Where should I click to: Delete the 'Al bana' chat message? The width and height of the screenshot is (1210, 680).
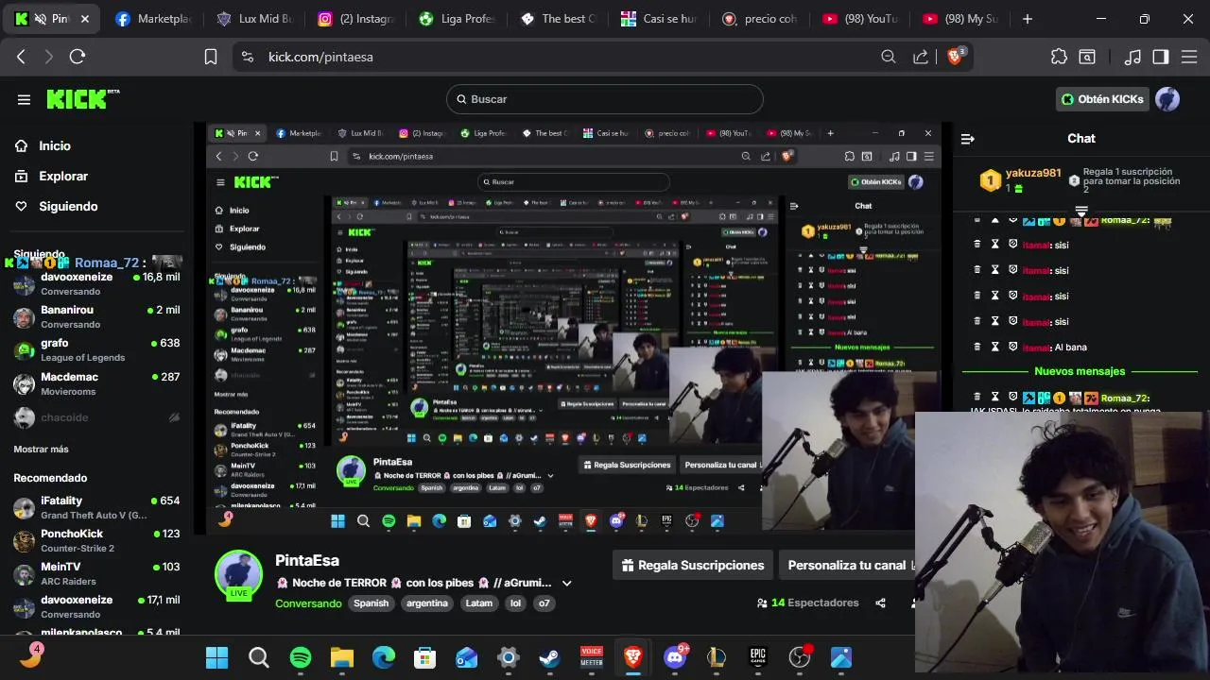point(977,347)
